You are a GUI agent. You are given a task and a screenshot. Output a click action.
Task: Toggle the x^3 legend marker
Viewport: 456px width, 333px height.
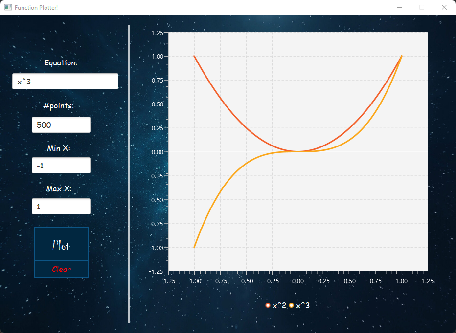[291, 305]
